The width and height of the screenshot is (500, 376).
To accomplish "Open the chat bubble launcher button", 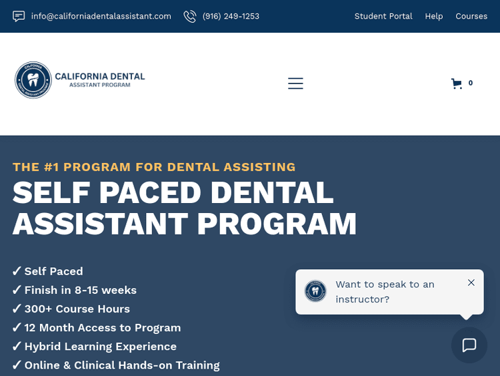I will click(x=469, y=345).
